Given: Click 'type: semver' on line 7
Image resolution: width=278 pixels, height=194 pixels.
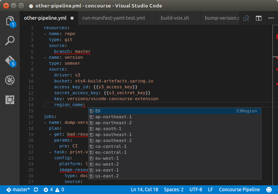Looking at the screenshot, I should click(65, 63).
